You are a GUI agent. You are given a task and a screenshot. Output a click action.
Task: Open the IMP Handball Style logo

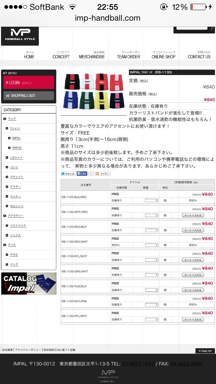pyautogui.click(x=20, y=36)
